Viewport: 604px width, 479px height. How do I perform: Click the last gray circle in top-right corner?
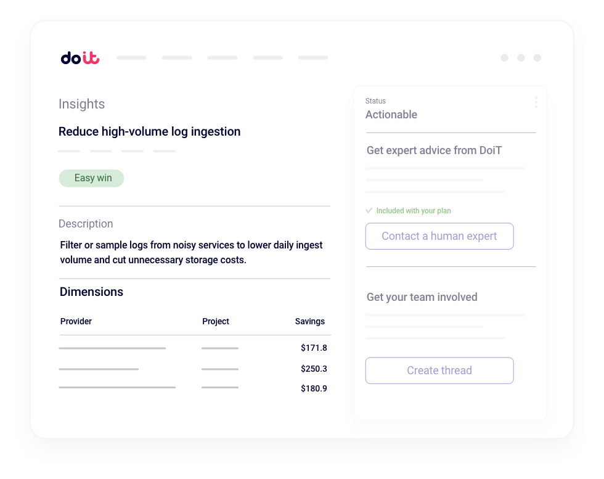tap(537, 58)
